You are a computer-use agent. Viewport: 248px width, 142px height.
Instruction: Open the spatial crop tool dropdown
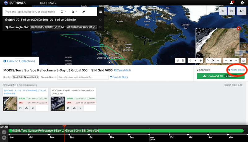pos(74,12)
